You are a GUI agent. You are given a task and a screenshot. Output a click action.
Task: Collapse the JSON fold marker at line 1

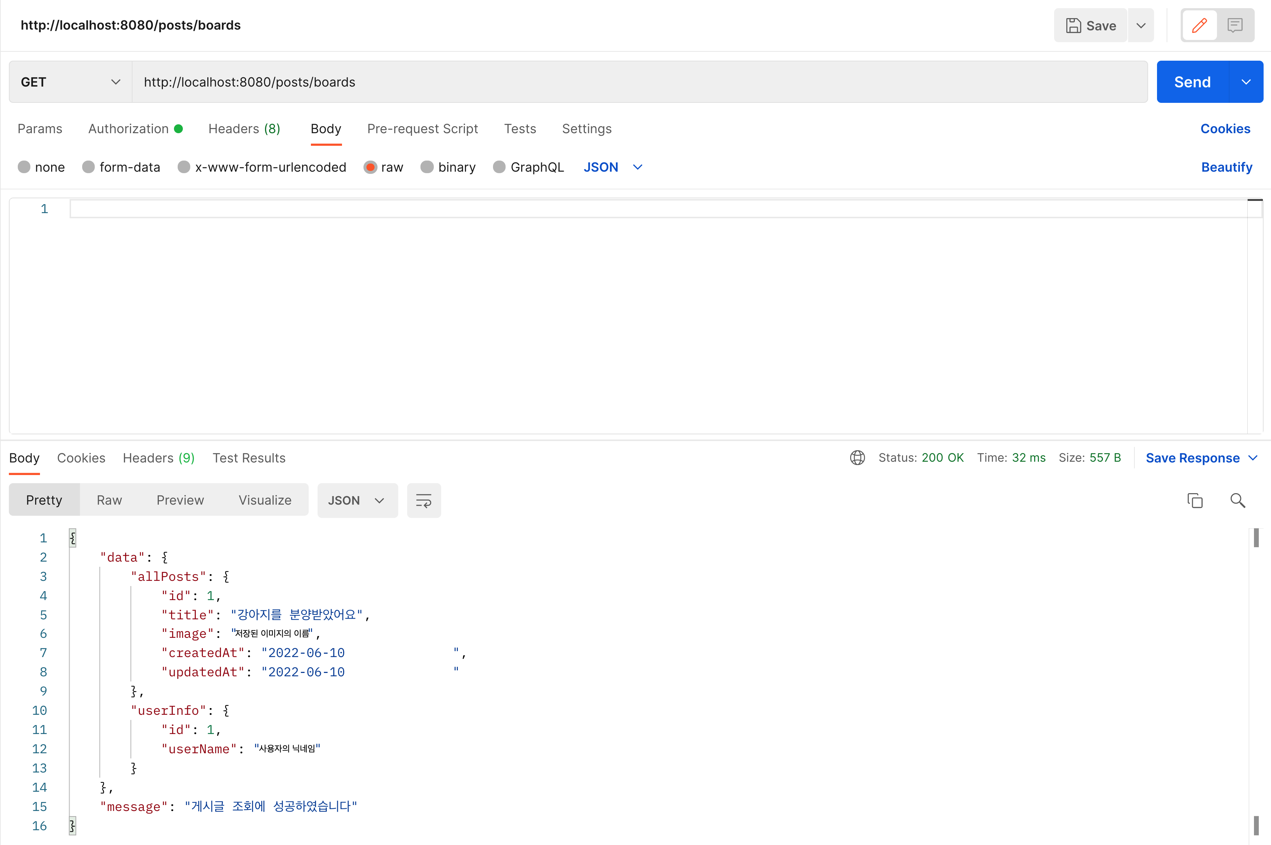[72, 538]
